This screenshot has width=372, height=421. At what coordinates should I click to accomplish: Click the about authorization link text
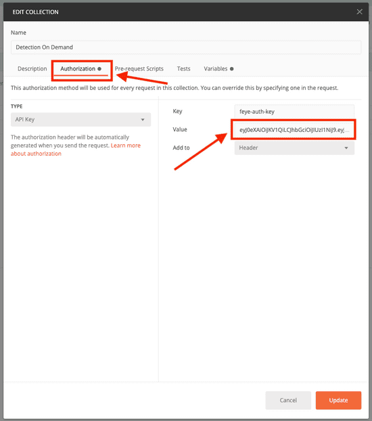[36, 154]
